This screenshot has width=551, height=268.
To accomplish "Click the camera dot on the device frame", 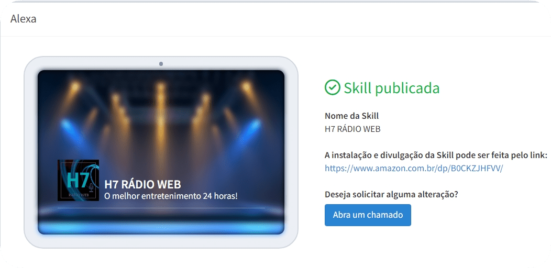I will click(x=161, y=64).
